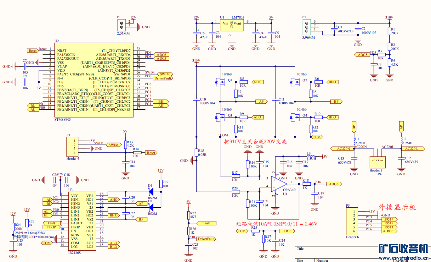Select the DriverFault port below R26

(x=206, y=239)
